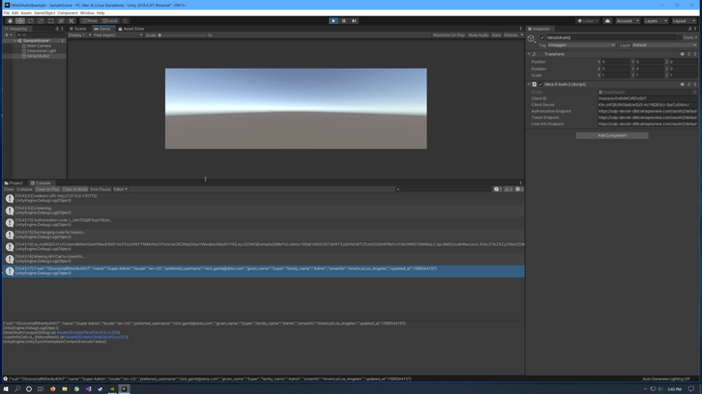This screenshot has height=394, width=702.
Task: Click the Inspector lock icon
Action: pyautogui.click(x=690, y=28)
